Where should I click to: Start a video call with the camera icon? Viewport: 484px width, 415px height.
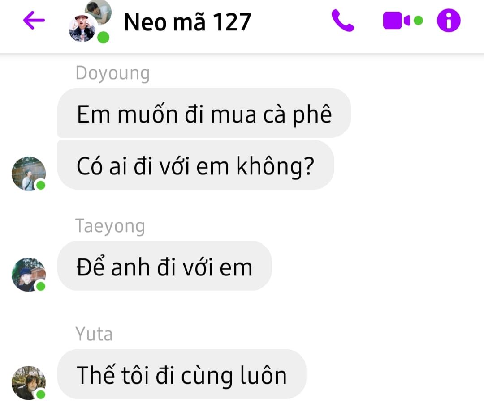pos(396,20)
